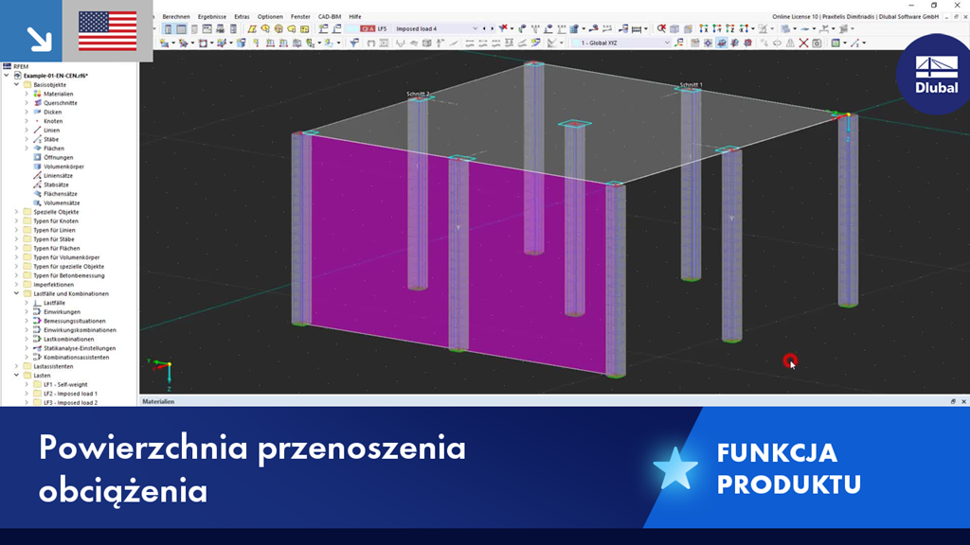
Task: Click the magnifier with red X icon
Action: click(x=661, y=28)
